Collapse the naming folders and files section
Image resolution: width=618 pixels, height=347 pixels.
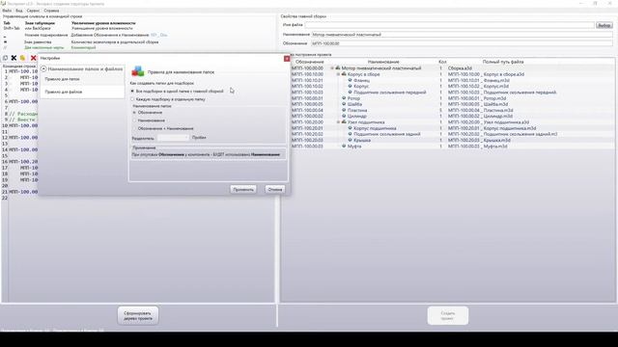43,68
